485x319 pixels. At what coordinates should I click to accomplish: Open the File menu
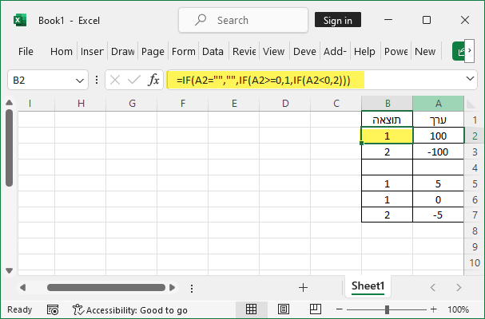tap(26, 51)
